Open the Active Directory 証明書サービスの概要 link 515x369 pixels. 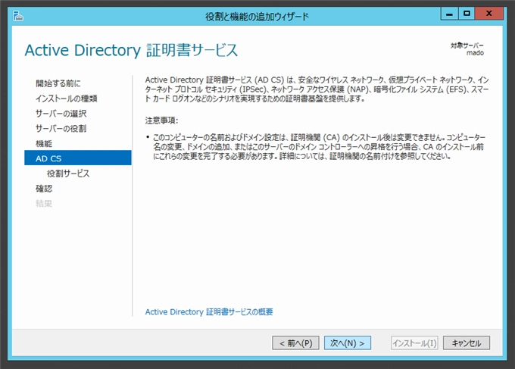(209, 312)
